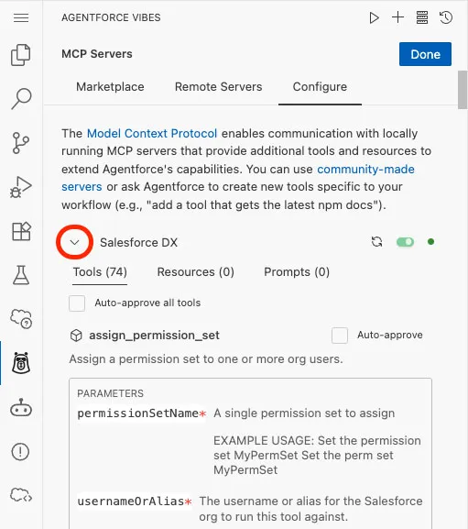The width and height of the screenshot is (468, 529).
Task: Click 'Assign a permission set' description text
Action: coord(206,359)
